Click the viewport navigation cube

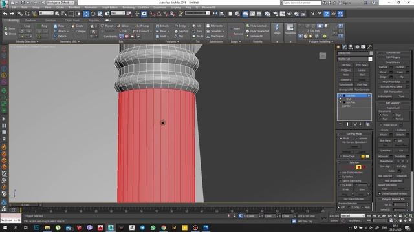pyautogui.click(x=322, y=56)
